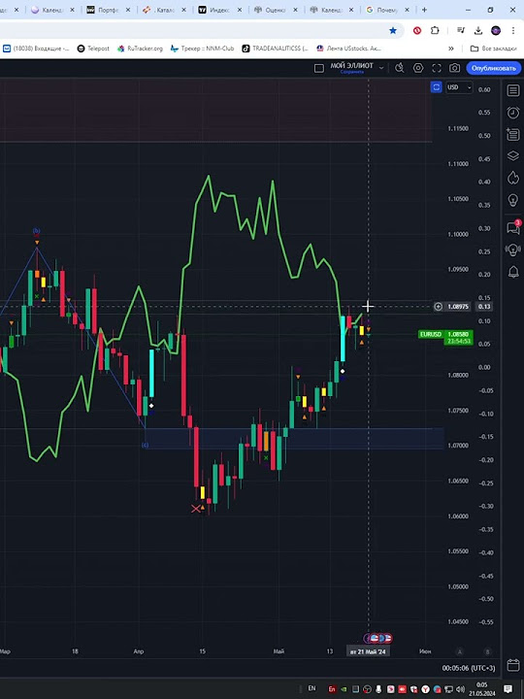Open chats icon with red badge
This screenshot has height=699, width=524.
pyautogui.click(x=513, y=228)
